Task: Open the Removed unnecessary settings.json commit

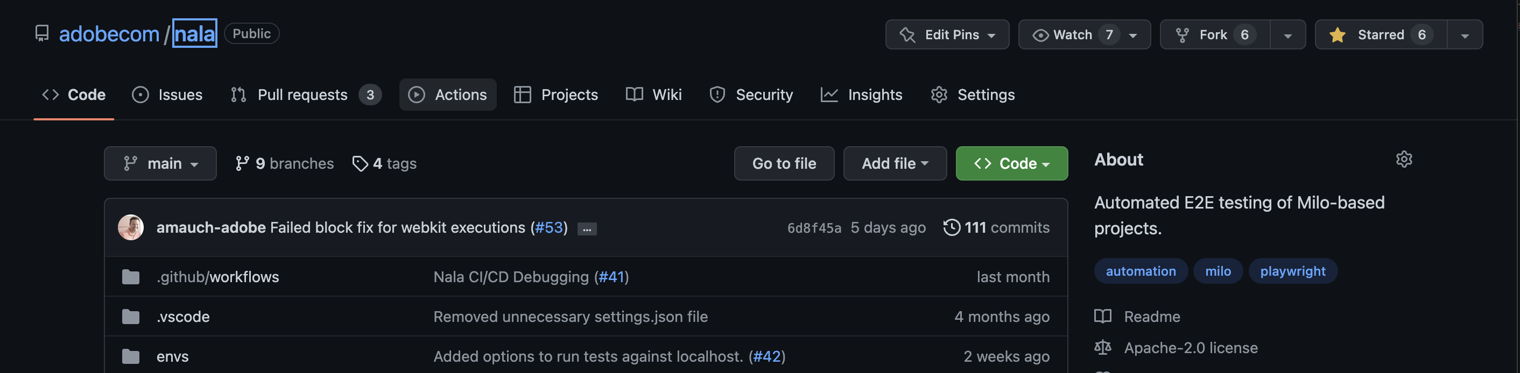Action: (571, 317)
